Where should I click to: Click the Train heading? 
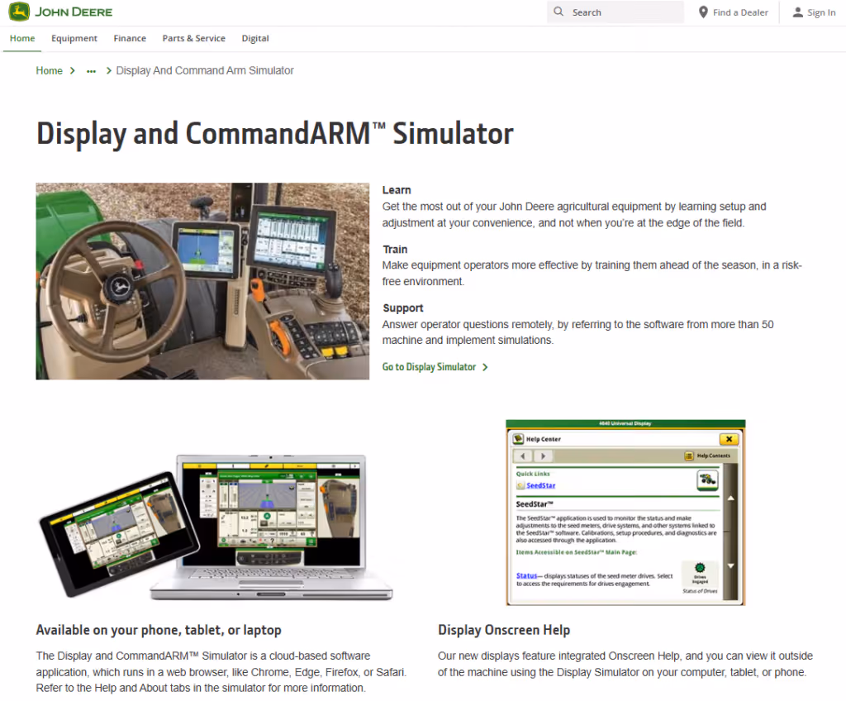[x=395, y=250]
